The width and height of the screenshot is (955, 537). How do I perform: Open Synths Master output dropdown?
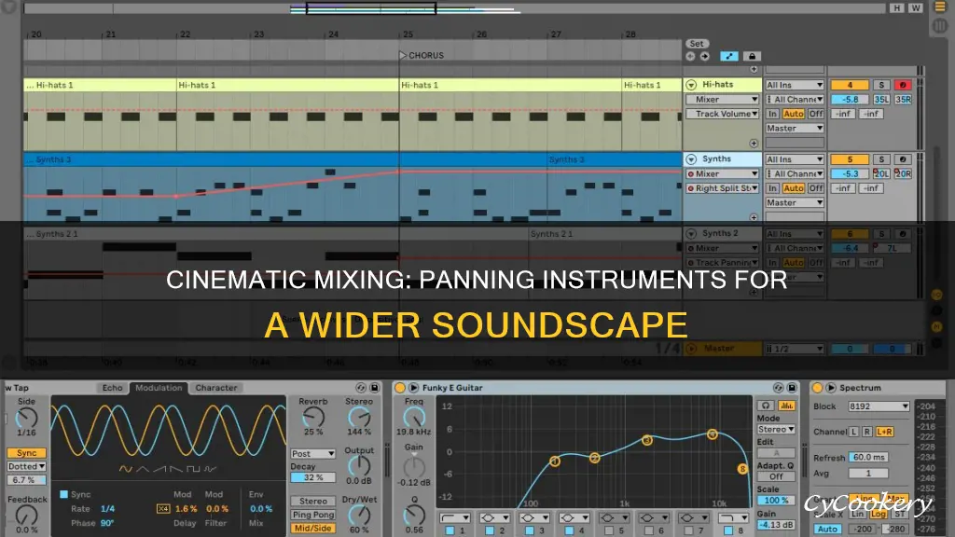(x=795, y=202)
